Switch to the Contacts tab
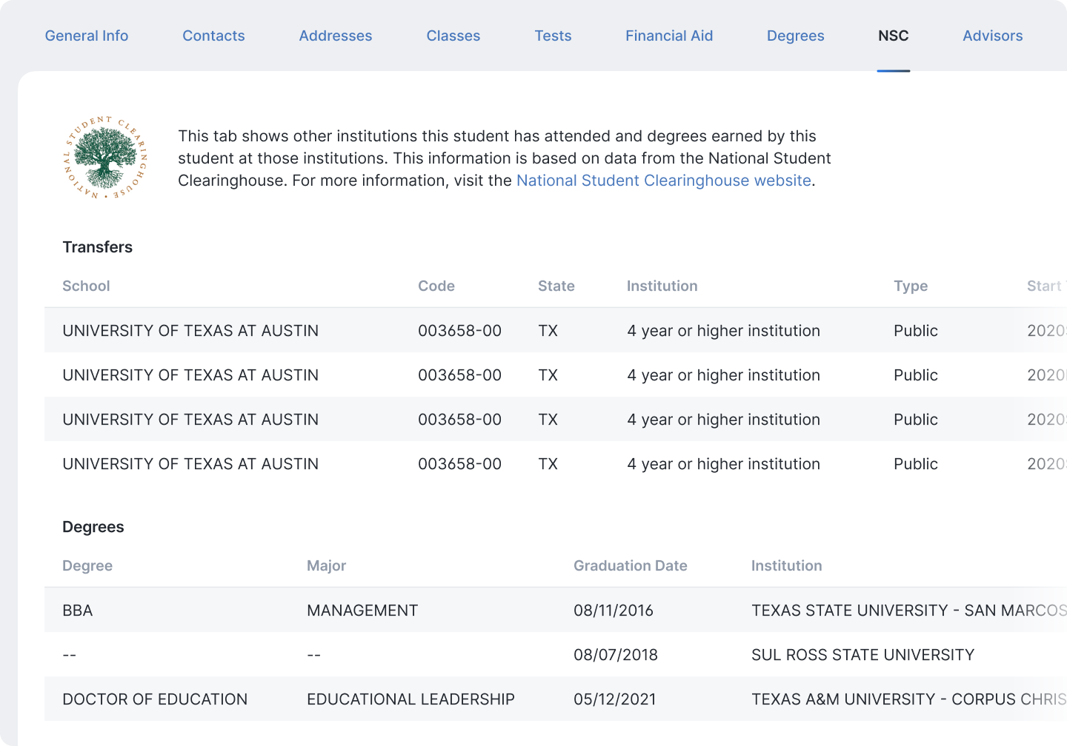The height and width of the screenshot is (746, 1067). (x=213, y=36)
